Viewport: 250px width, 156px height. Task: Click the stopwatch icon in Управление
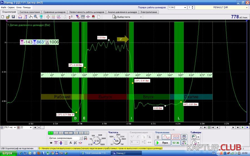click(184, 137)
